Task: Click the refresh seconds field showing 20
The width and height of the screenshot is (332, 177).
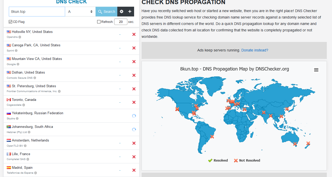Action: 121,22
